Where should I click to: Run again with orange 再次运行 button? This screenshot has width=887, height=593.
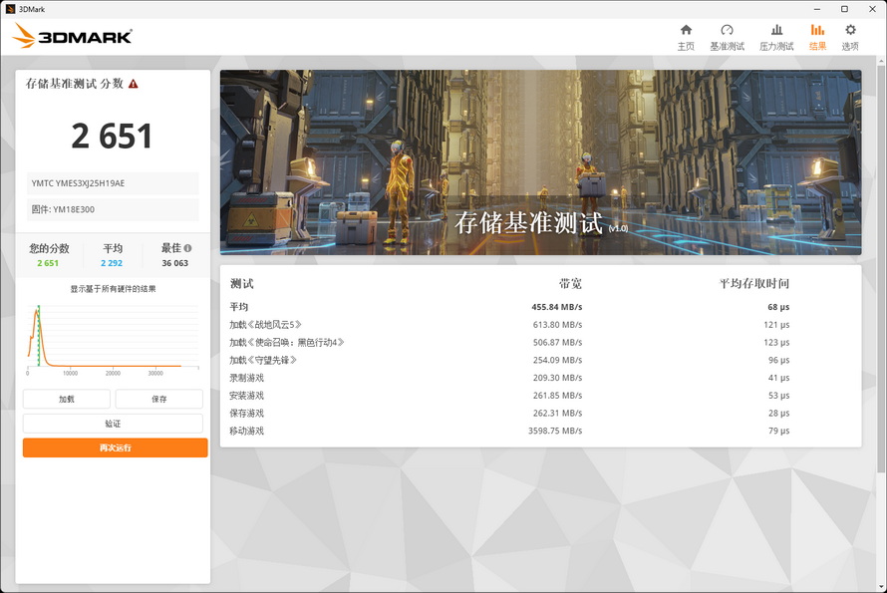pyautogui.click(x=115, y=447)
